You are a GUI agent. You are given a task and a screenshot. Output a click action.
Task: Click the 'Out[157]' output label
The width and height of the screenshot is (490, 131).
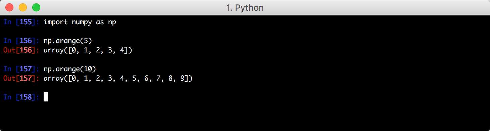click(x=21, y=79)
